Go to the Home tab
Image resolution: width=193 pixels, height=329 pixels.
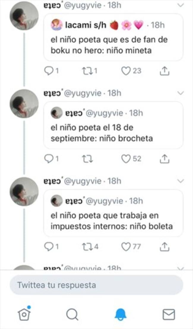(25, 314)
